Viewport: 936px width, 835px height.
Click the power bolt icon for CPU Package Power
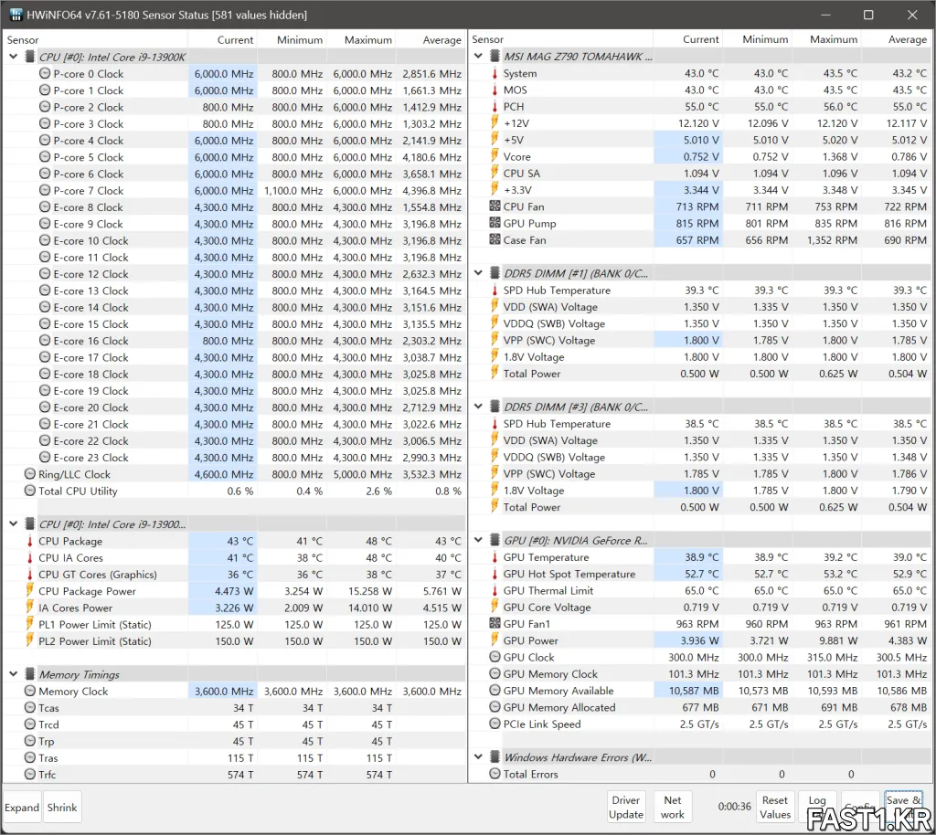coord(30,590)
